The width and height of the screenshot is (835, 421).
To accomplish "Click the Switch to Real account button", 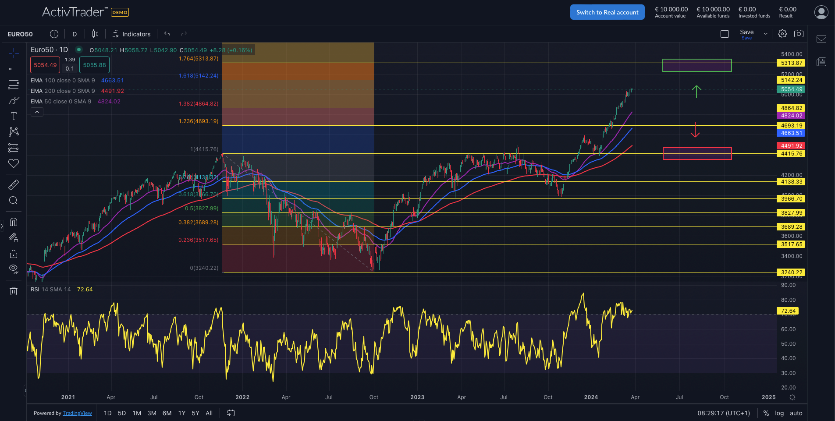I will (x=607, y=12).
